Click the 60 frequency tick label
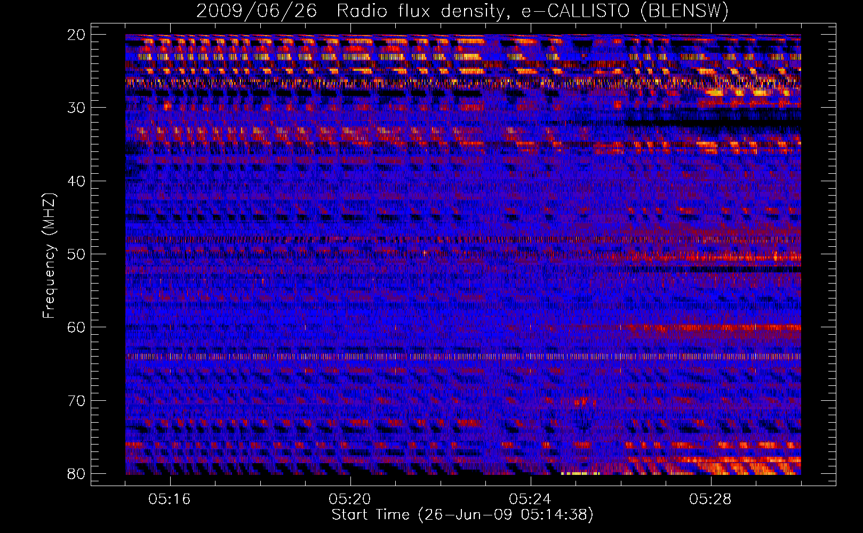Screen dimensions: 863x533 click(77, 327)
